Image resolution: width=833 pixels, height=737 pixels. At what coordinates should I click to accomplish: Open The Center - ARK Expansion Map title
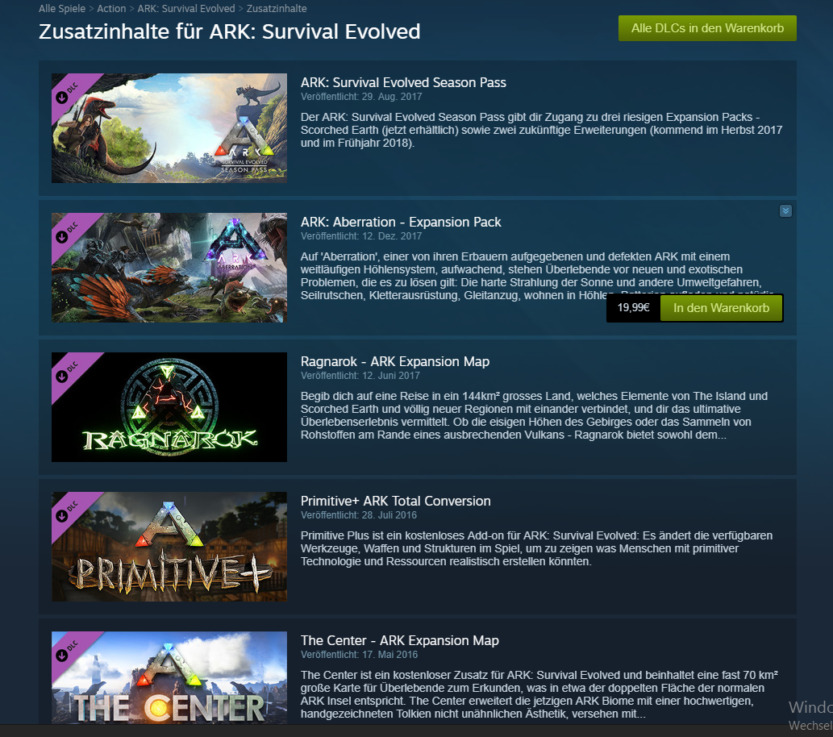click(399, 640)
